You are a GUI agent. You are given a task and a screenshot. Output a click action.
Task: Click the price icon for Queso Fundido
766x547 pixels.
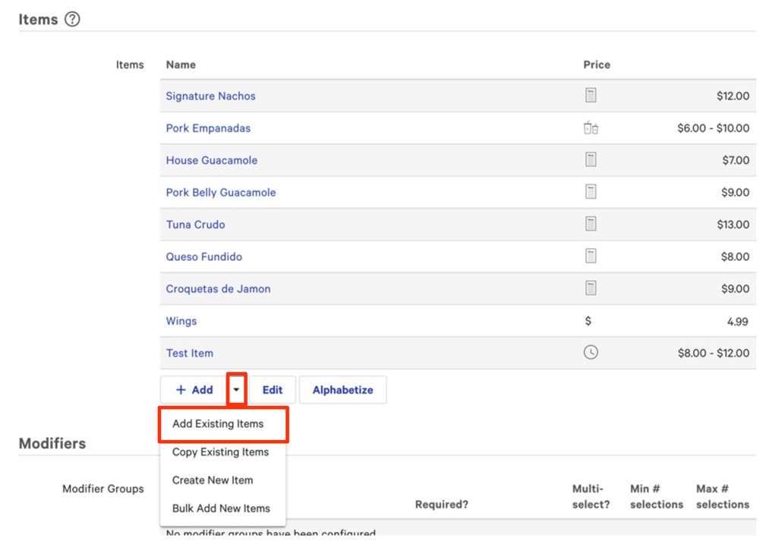pos(591,256)
